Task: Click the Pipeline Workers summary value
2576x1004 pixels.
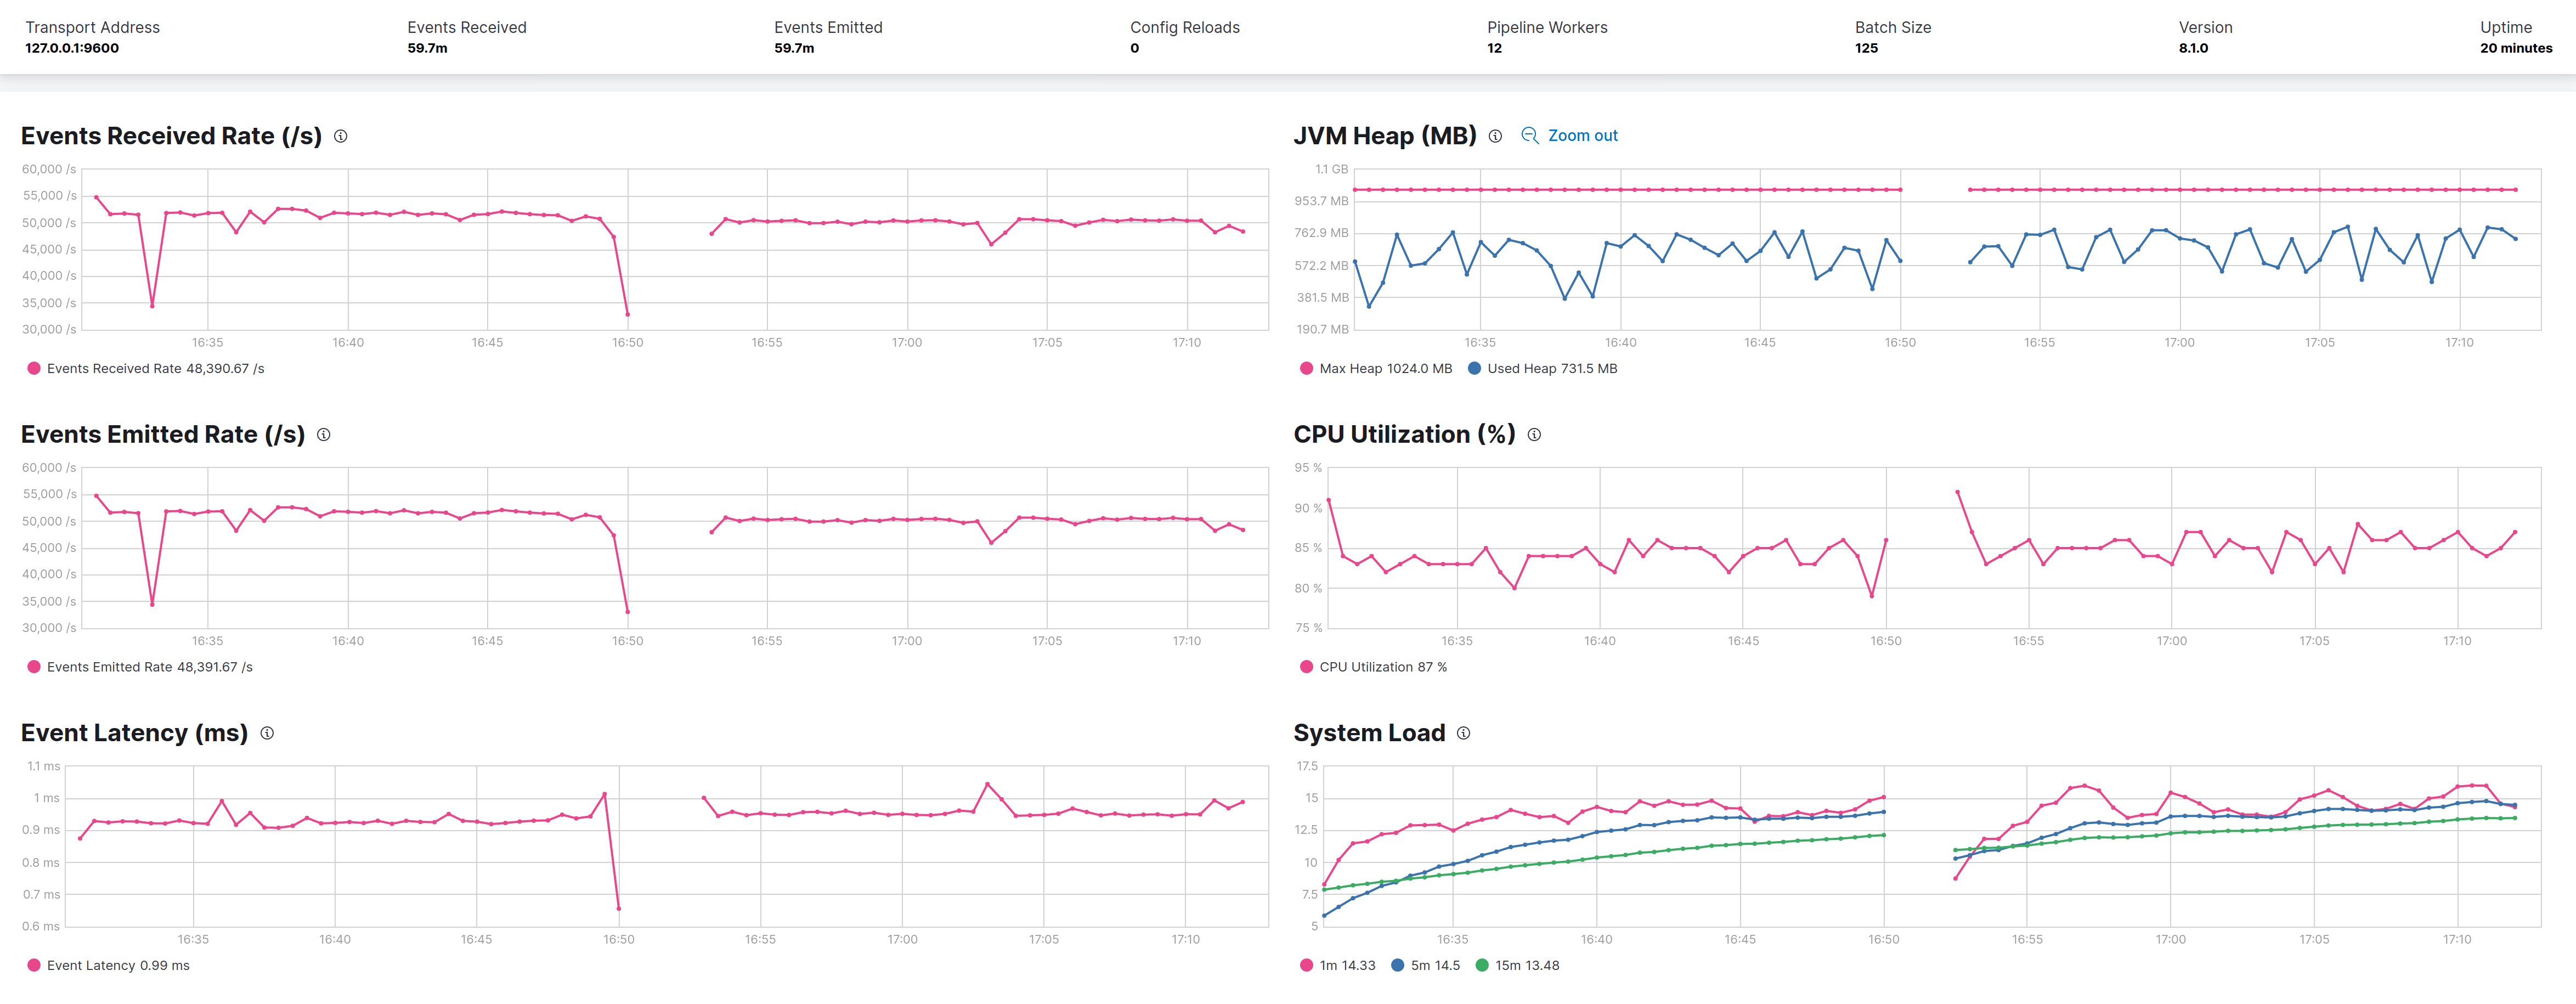Action: (1494, 48)
